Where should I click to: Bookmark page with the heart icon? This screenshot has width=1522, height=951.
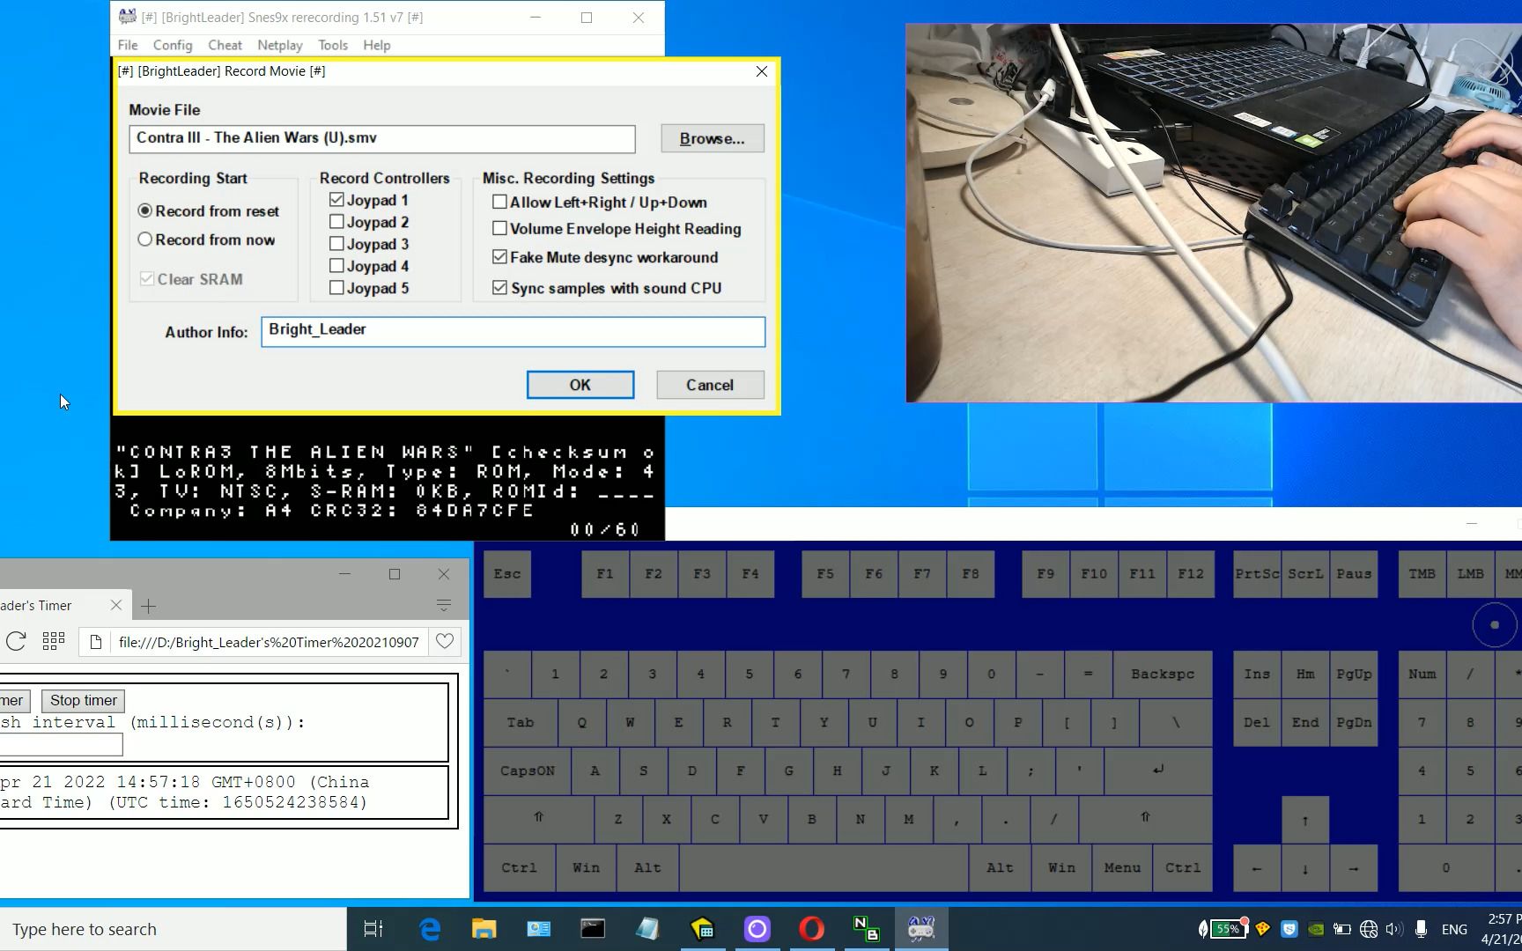[x=445, y=641]
